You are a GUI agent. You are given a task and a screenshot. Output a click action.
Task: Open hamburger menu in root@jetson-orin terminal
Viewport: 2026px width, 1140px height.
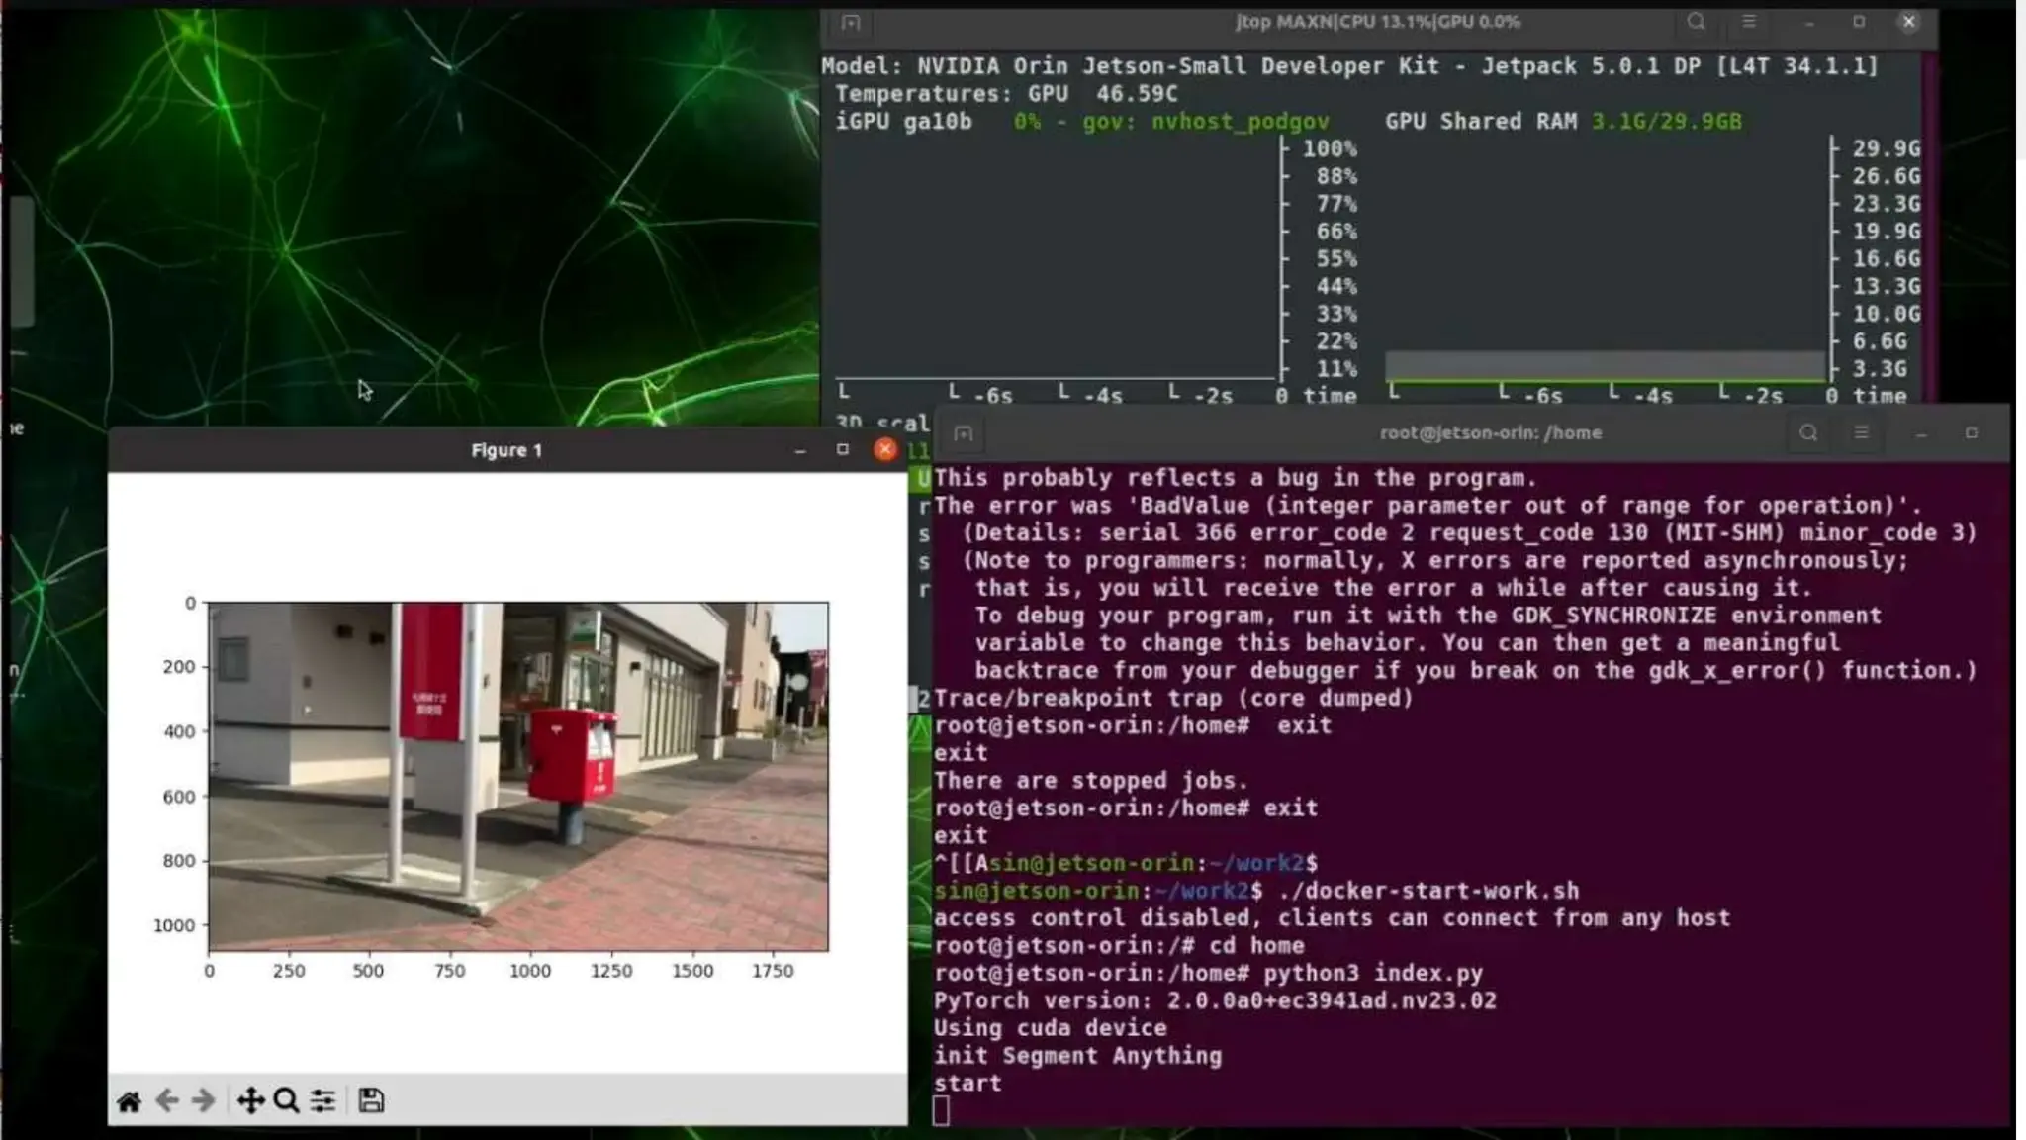click(x=1861, y=433)
